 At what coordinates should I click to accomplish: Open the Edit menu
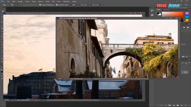14,1
